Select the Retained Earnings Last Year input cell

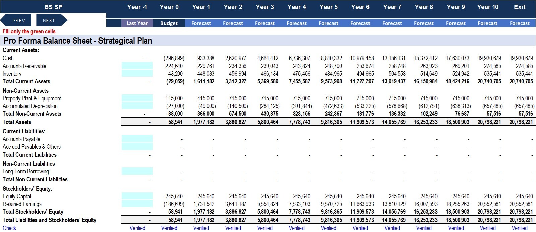[x=137, y=204]
